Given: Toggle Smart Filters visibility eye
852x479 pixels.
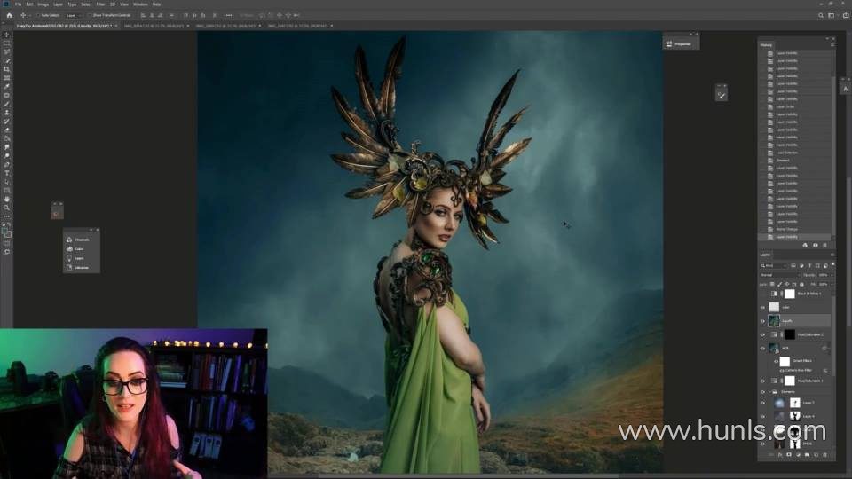Looking at the screenshot, I should pos(776,361).
